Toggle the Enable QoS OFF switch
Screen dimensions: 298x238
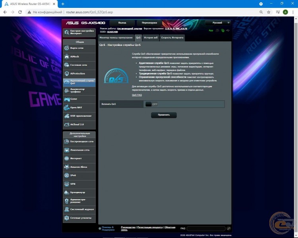click(x=151, y=104)
